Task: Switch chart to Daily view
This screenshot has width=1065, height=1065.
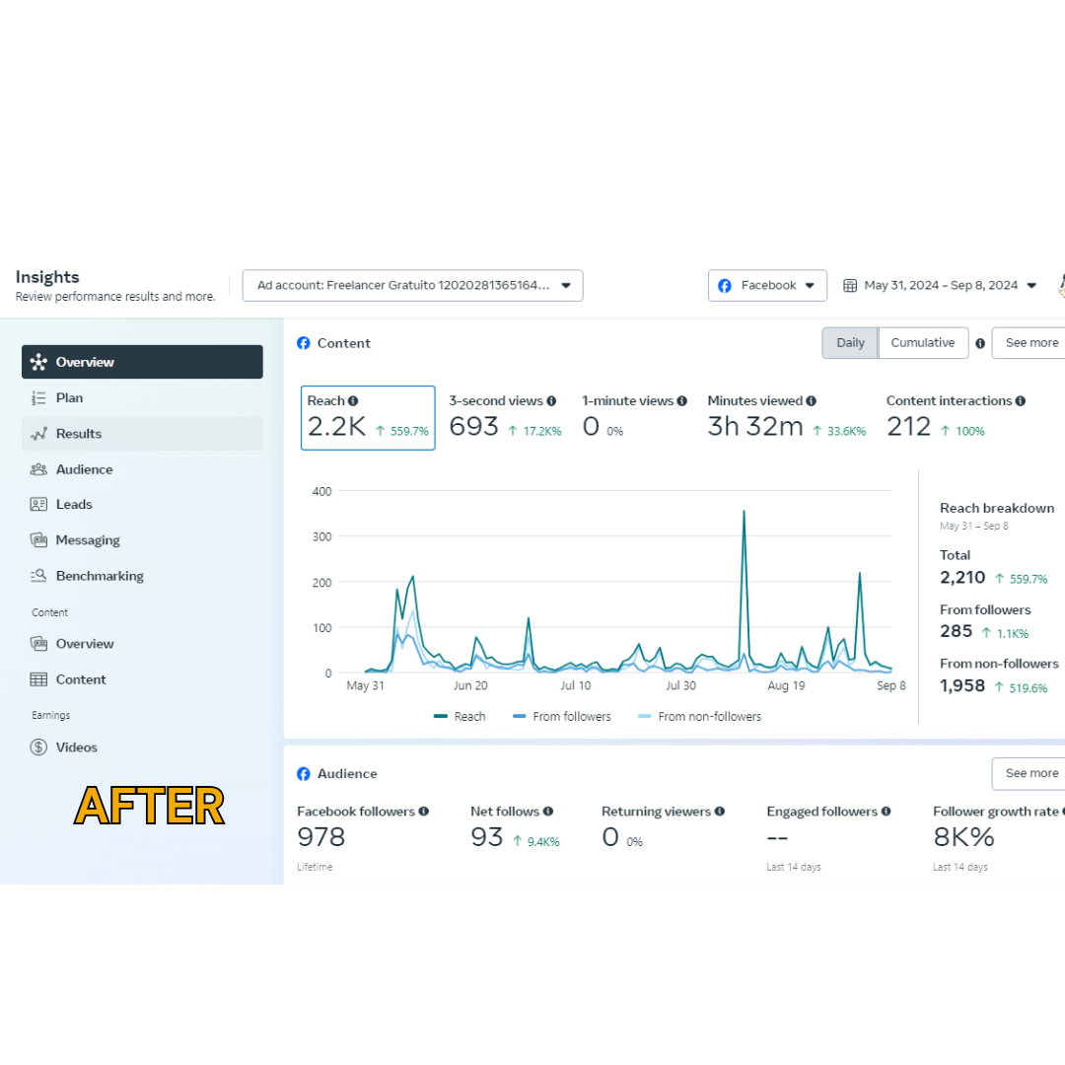Action: coord(850,343)
